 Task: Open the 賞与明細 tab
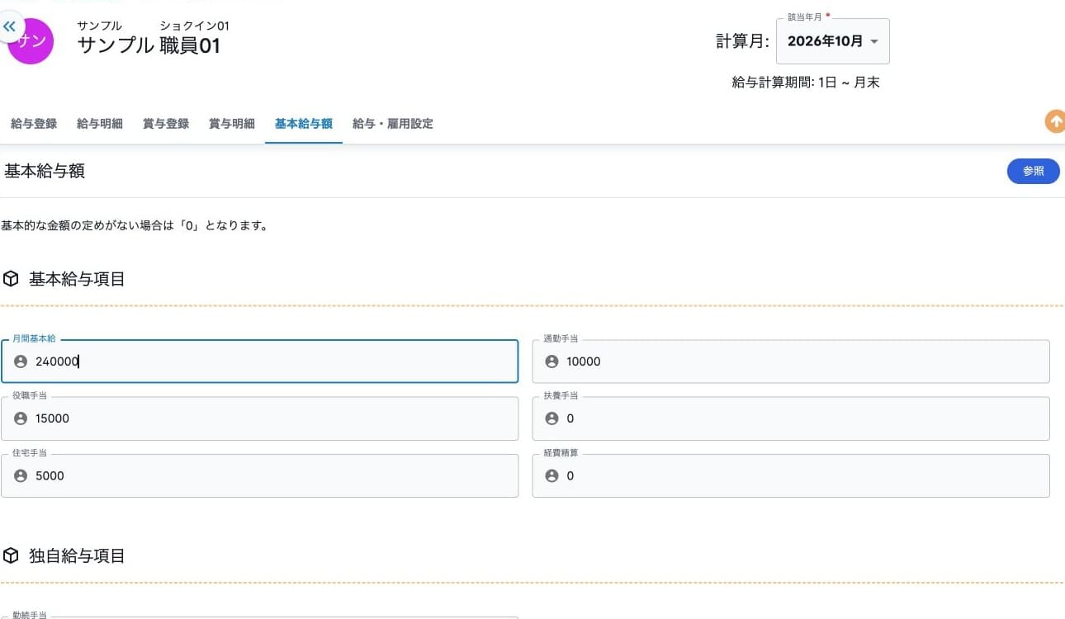pyautogui.click(x=232, y=124)
